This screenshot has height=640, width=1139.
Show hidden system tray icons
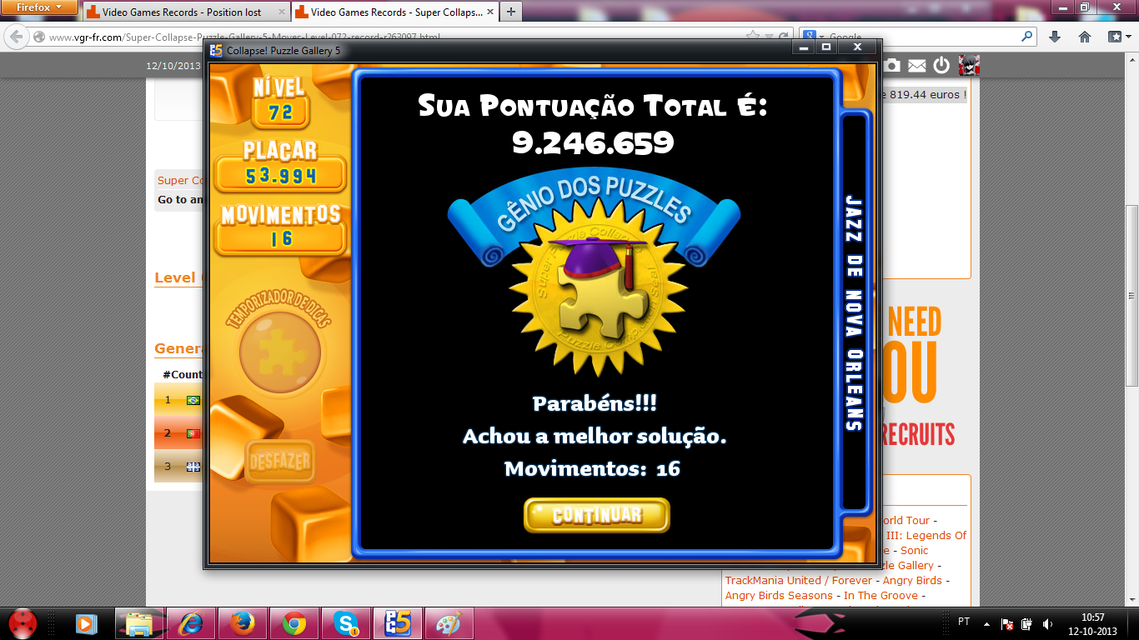click(987, 623)
